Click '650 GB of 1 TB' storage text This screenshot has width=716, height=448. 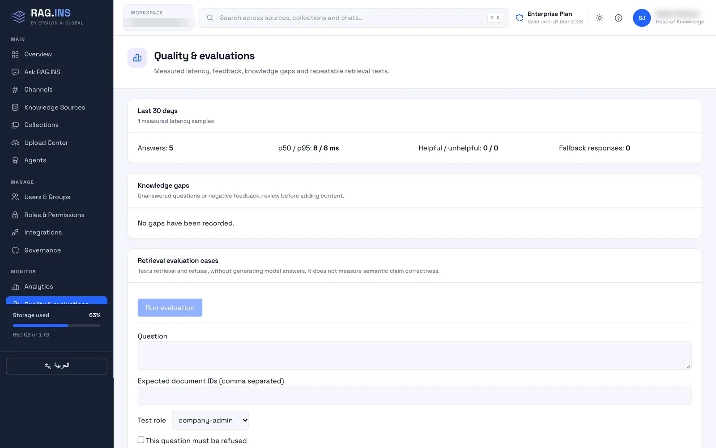coord(31,335)
